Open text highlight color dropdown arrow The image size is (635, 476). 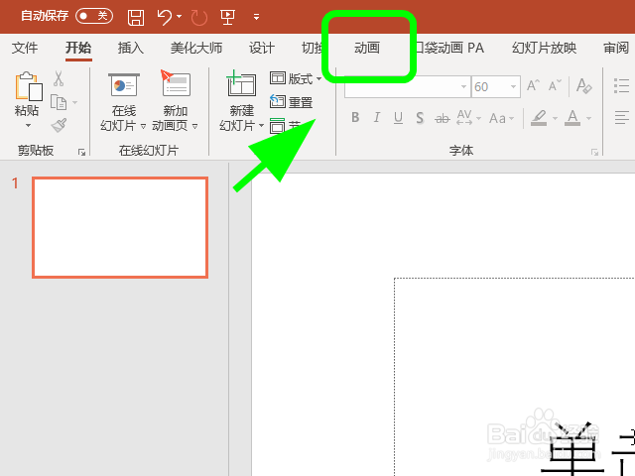click(556, 118)
